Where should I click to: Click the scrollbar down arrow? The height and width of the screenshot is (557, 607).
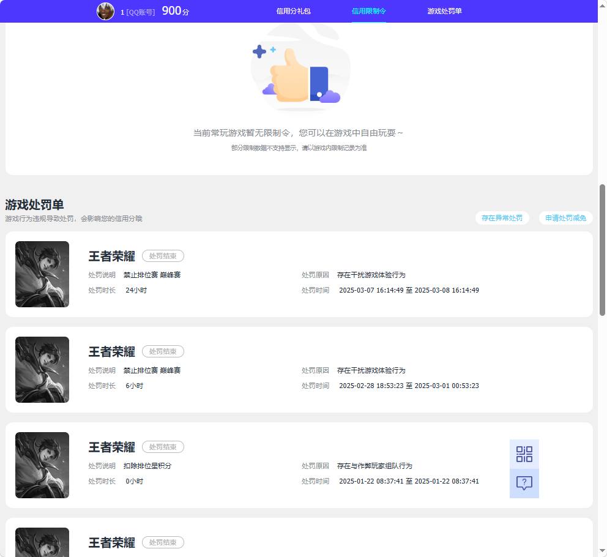602,550
